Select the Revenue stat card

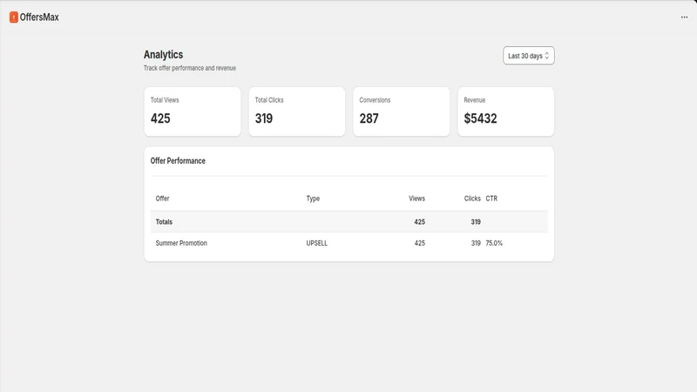point(506,112)
